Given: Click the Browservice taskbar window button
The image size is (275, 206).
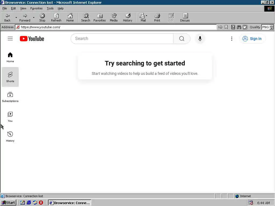Looking at the screenshot, I should [x=70, y=203].
